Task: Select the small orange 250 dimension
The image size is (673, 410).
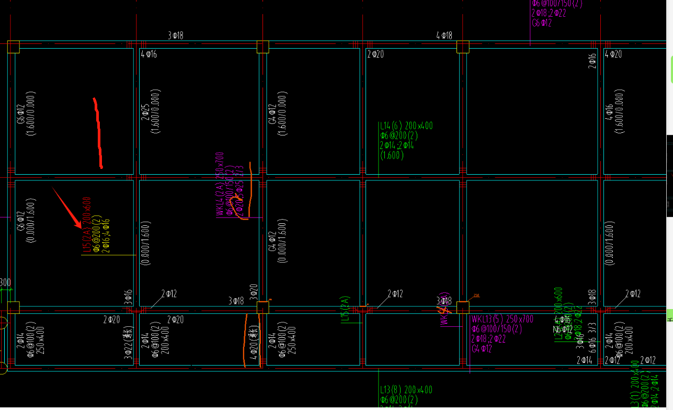Action: pyautogui.click(x=476, y=296)
